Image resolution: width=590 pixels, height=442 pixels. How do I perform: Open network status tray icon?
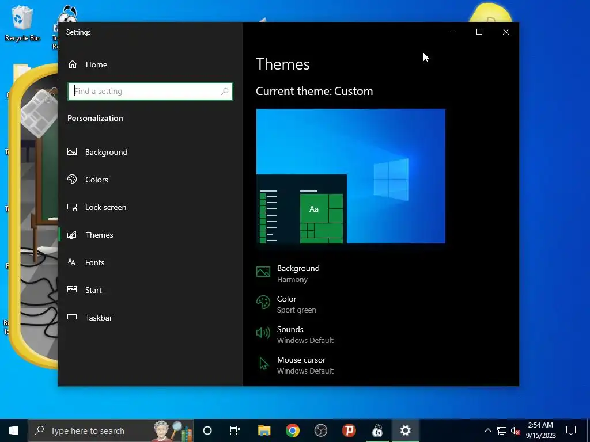502,430
